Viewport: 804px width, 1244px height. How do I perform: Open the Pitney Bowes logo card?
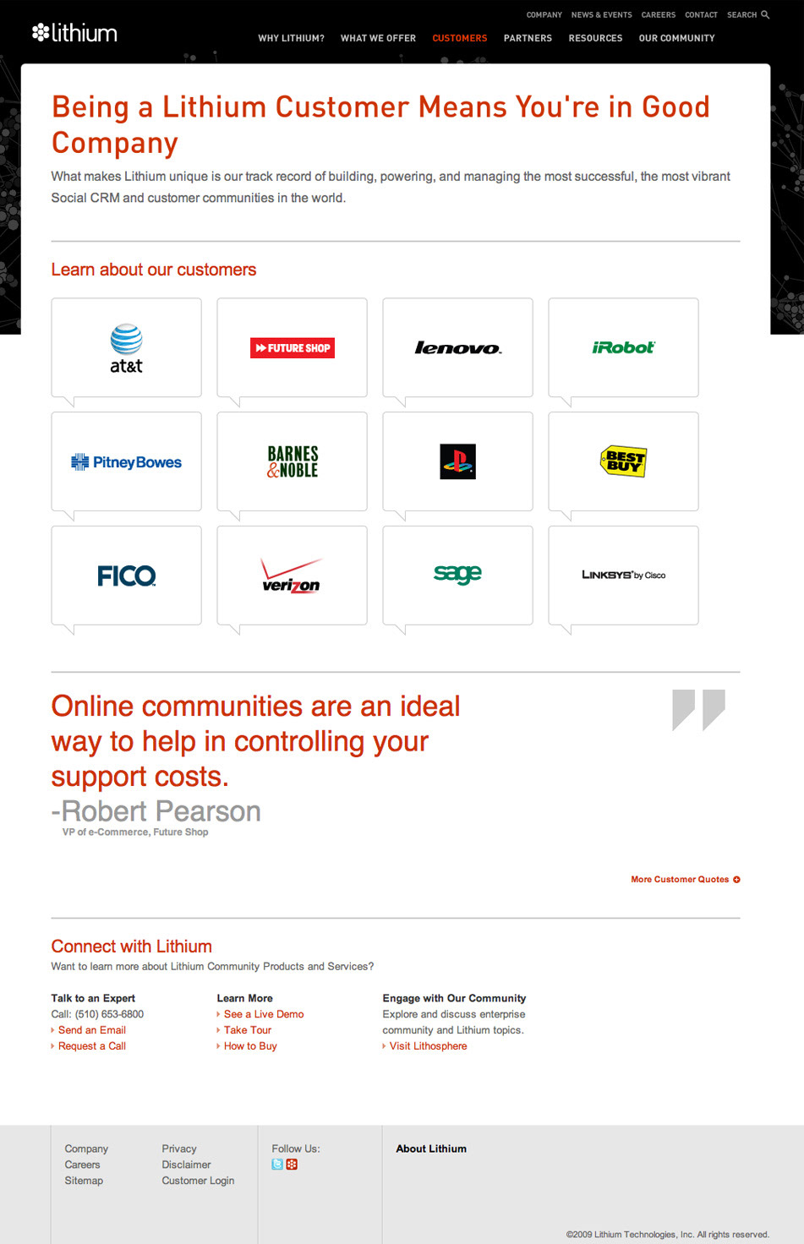pyautogui.click(x=127, y=461)
